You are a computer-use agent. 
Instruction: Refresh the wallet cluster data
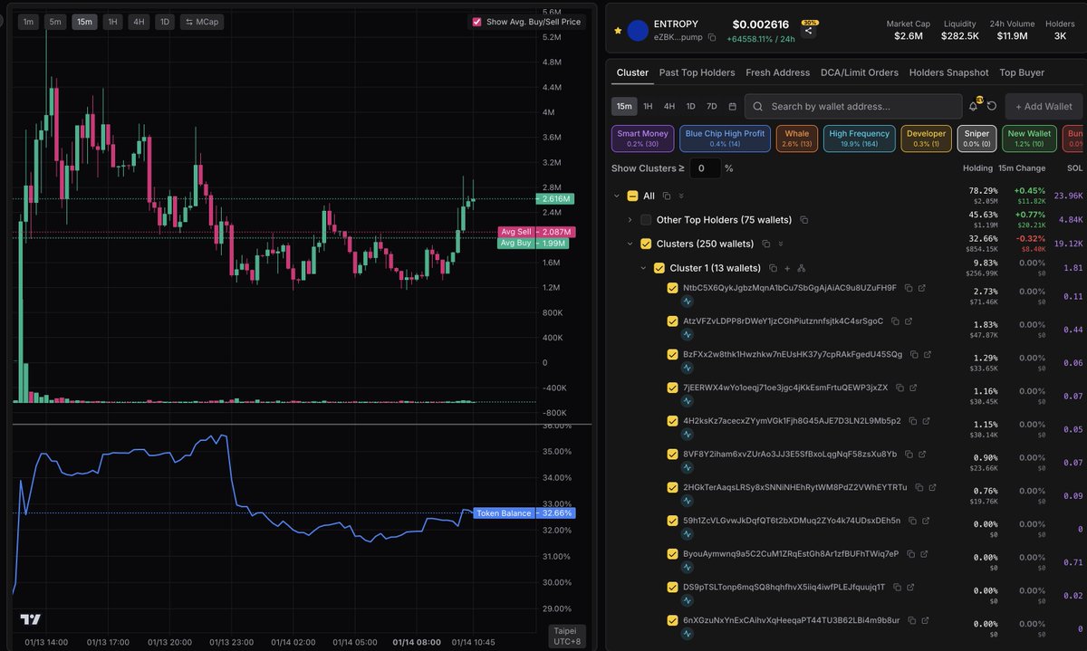pos(992,106)
